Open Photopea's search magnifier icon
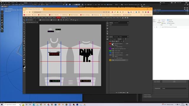Screen dimensions: 189x106 coord(67,18)
